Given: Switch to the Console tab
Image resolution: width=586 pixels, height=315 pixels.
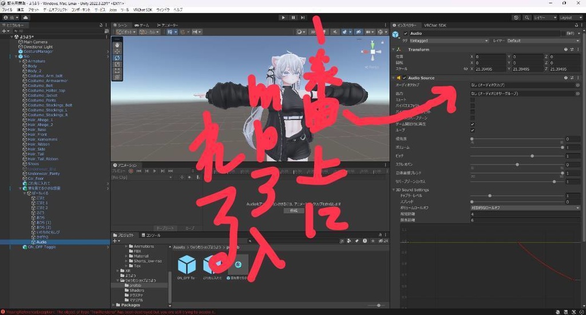Looking at the screenshot, I should pos(151,235).
